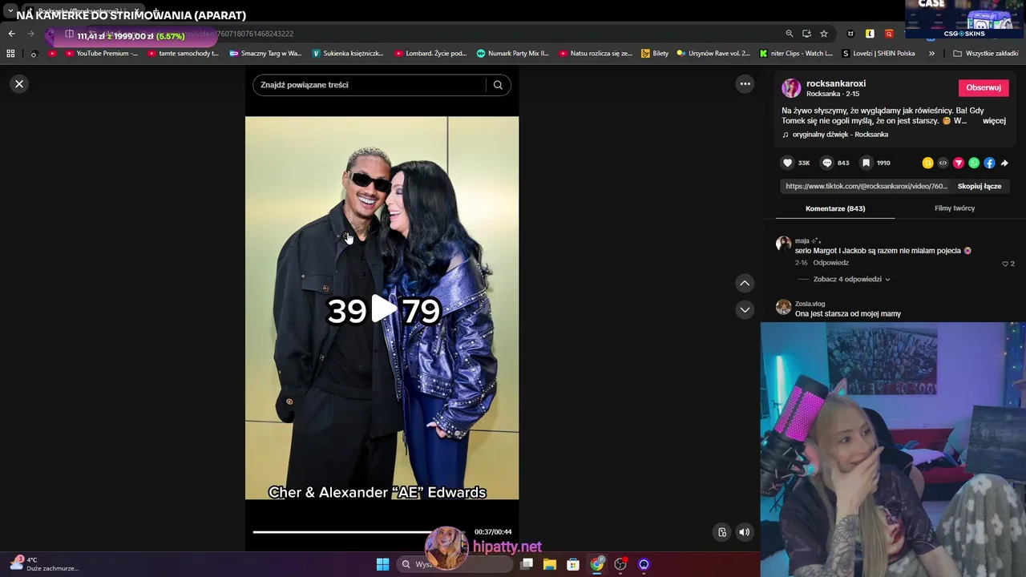This screenshot has height=577, width=1026.
Task: Open comments via speech bubble icon
Action: click(x=827, y=163)
